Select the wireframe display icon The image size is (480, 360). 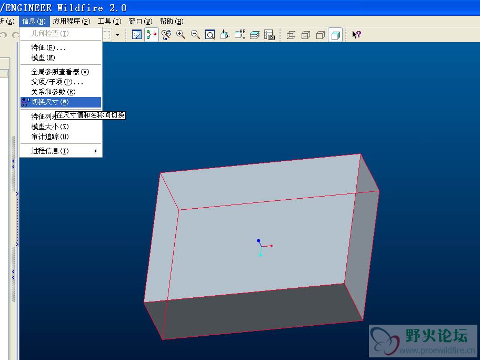tap(291, 35)
